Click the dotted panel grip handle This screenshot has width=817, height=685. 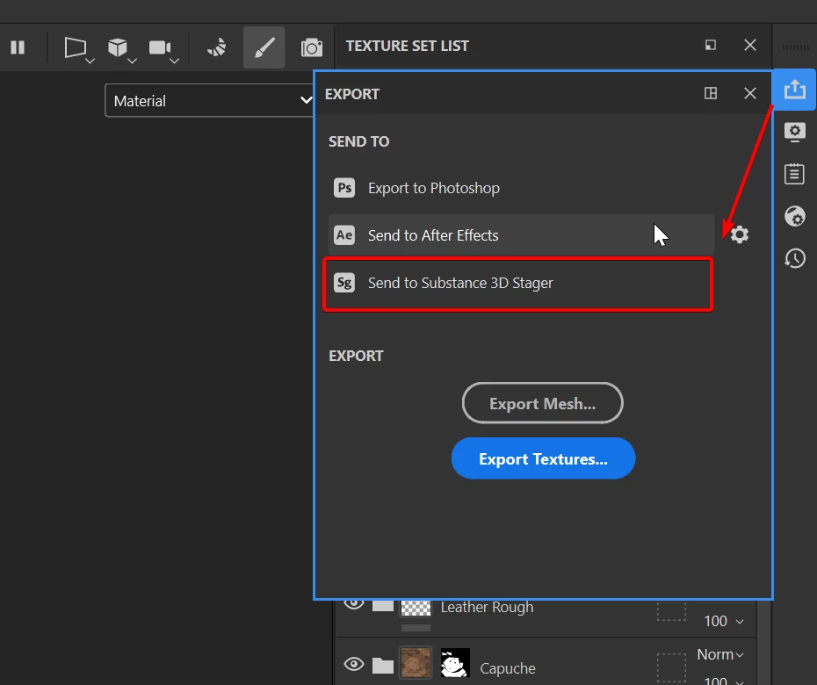pyautogui.click(x=795, y=47)
